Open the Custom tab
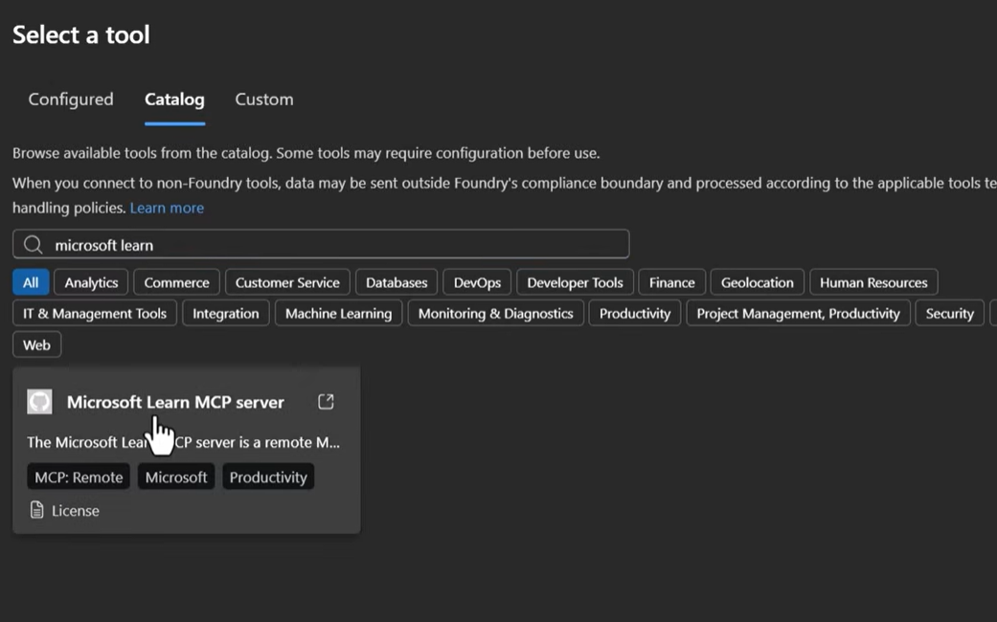This screenshot has width=997, height=622. pos(264,100)
